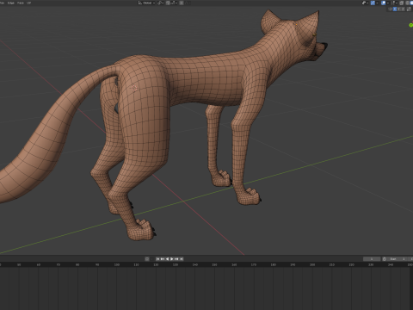413x310 pixels.
Task: Jump to previous keyframe
Action: click(162, 259)
